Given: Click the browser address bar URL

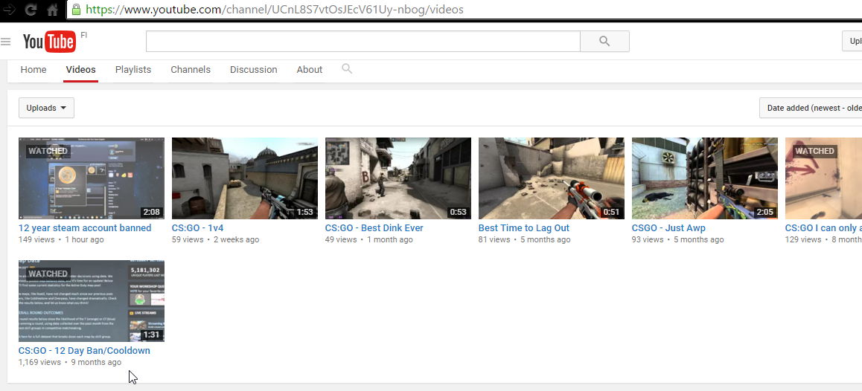Looking at the screenshot, I should (x=275, y=10).
